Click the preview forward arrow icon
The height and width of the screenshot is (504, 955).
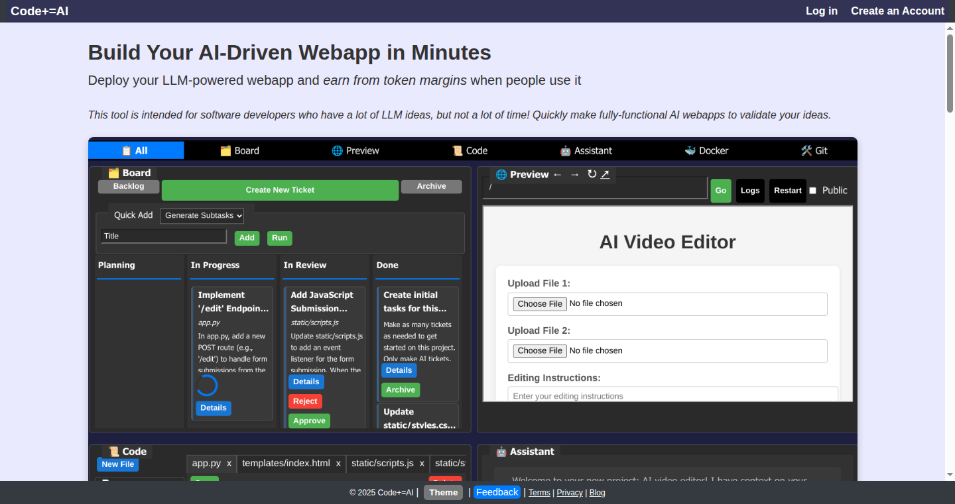(x=575, y=174)
